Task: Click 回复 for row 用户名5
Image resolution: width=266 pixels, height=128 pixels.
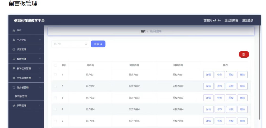Action: [x=231, y=121]
